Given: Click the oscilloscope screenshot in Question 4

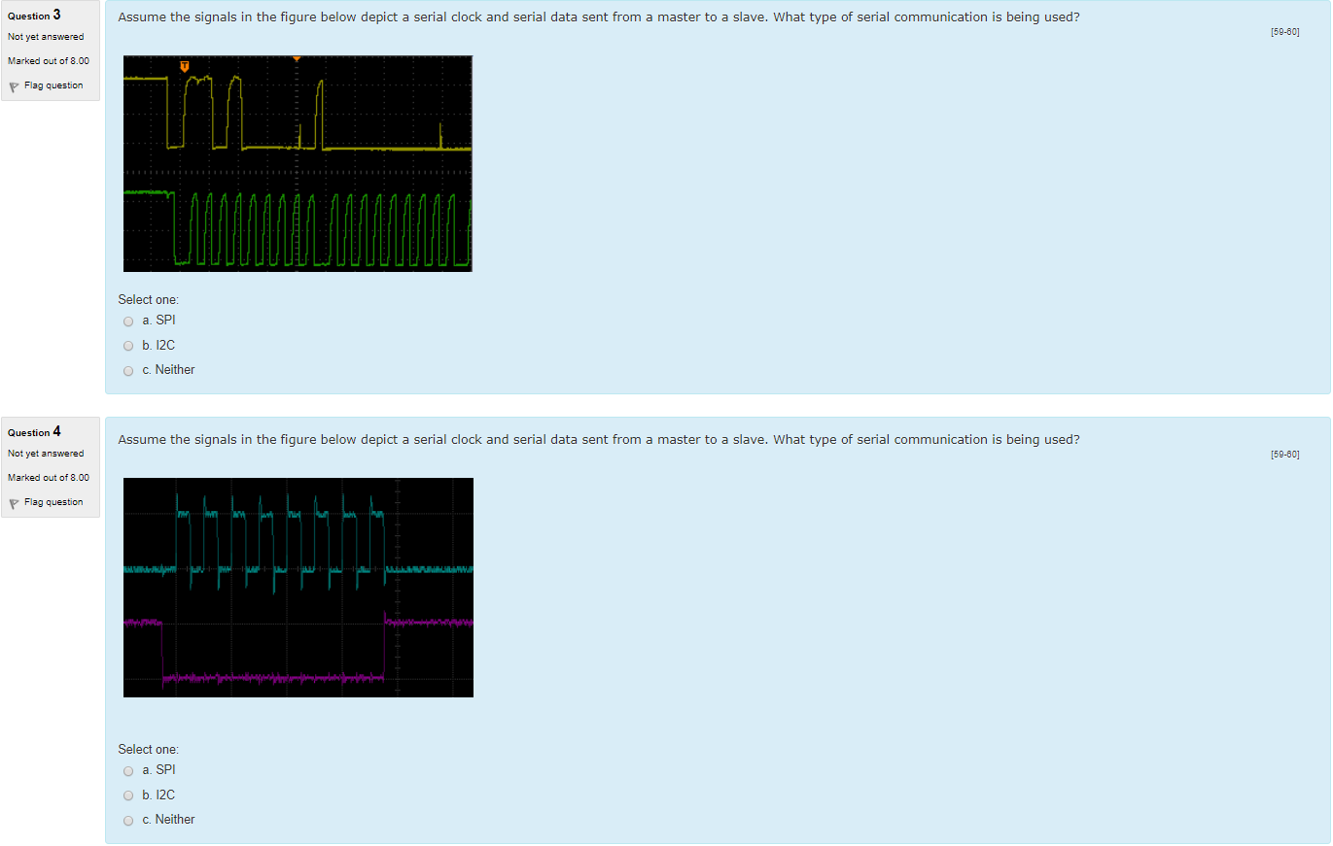Looking at the screenshot, I should coord(298,587).
